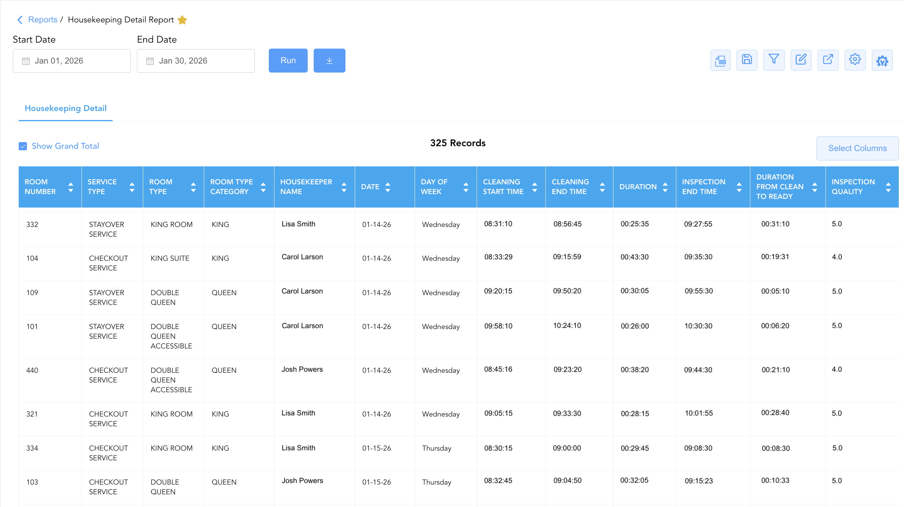Screen dimensions: 904x507
Task: Go back to Reports link
Action: 43,20
